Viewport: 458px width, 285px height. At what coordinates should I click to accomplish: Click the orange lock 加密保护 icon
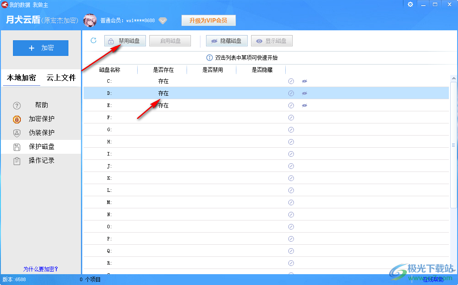coord(17,119)
